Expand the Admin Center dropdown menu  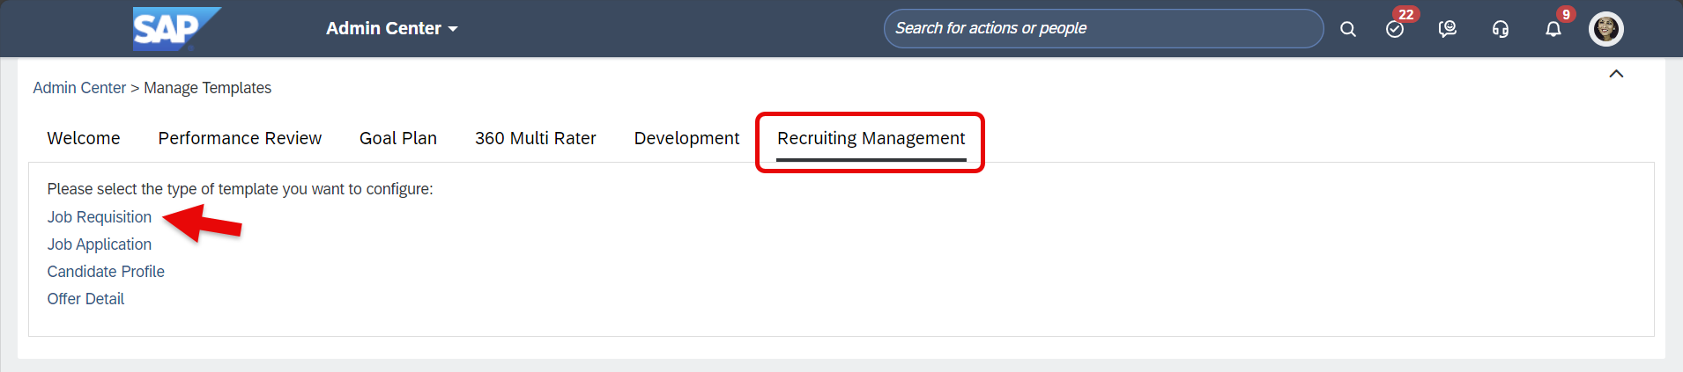[x=391, y=28]
